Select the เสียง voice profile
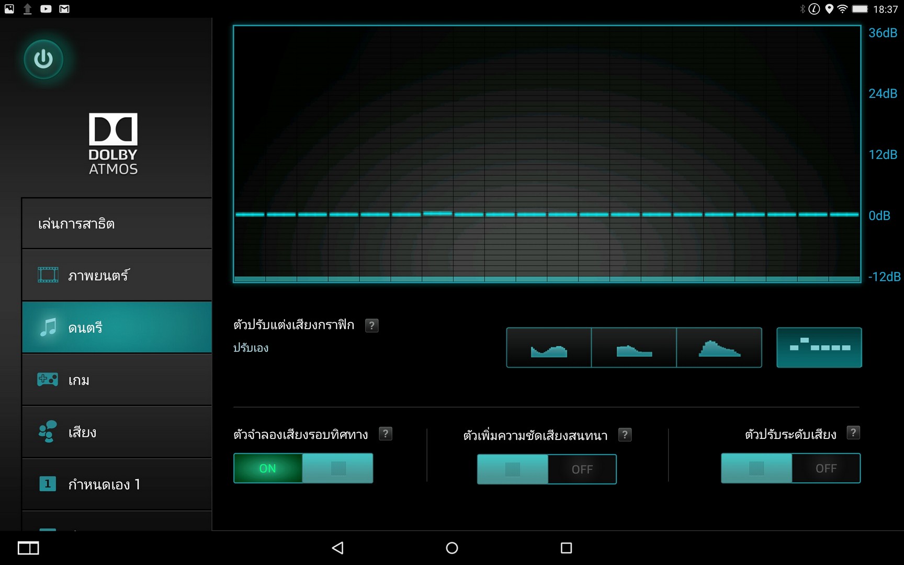Screen dimensions: 904x565 (117, 432)
